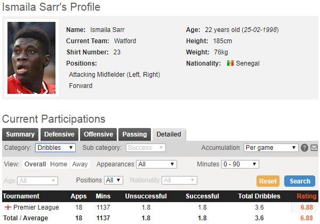Click the help question mark icon
The image size is (320, 224).
(305, 148)
